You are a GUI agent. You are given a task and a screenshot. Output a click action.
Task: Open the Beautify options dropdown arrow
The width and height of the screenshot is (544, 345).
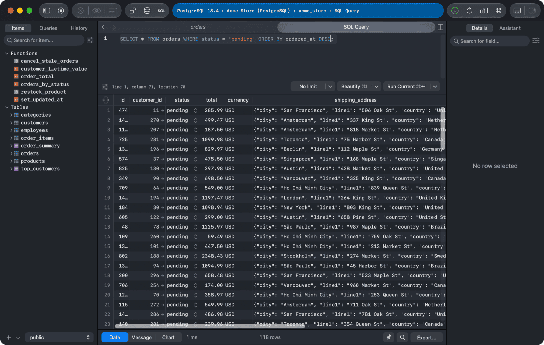(377, 87)
